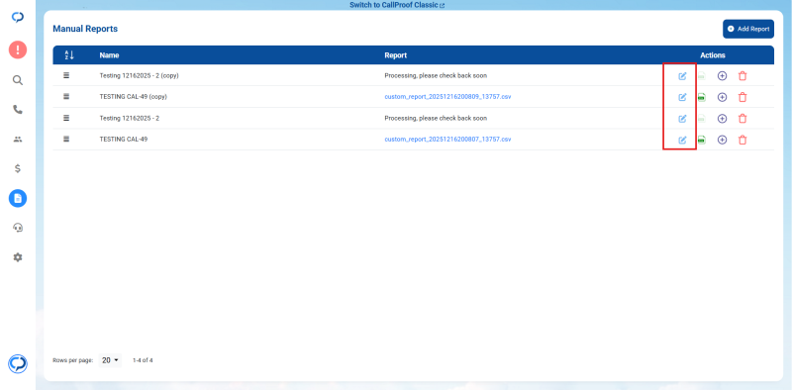This screenshot has height=390, width=792.
Task: Open Switch to CallProof Classic link
Action: [x=397, y=5]
